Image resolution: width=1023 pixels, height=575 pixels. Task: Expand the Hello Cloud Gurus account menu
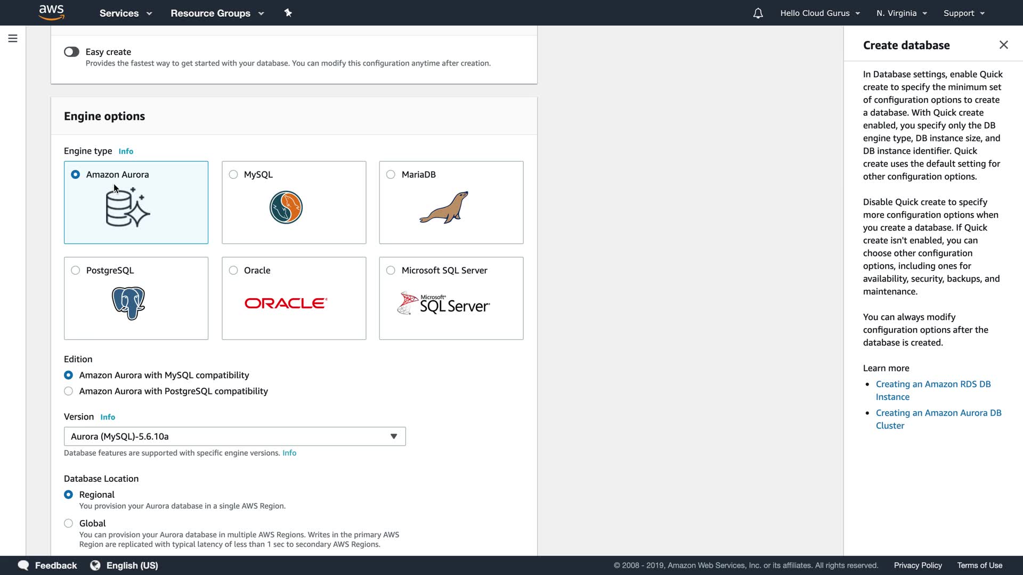tap(819, 13)
